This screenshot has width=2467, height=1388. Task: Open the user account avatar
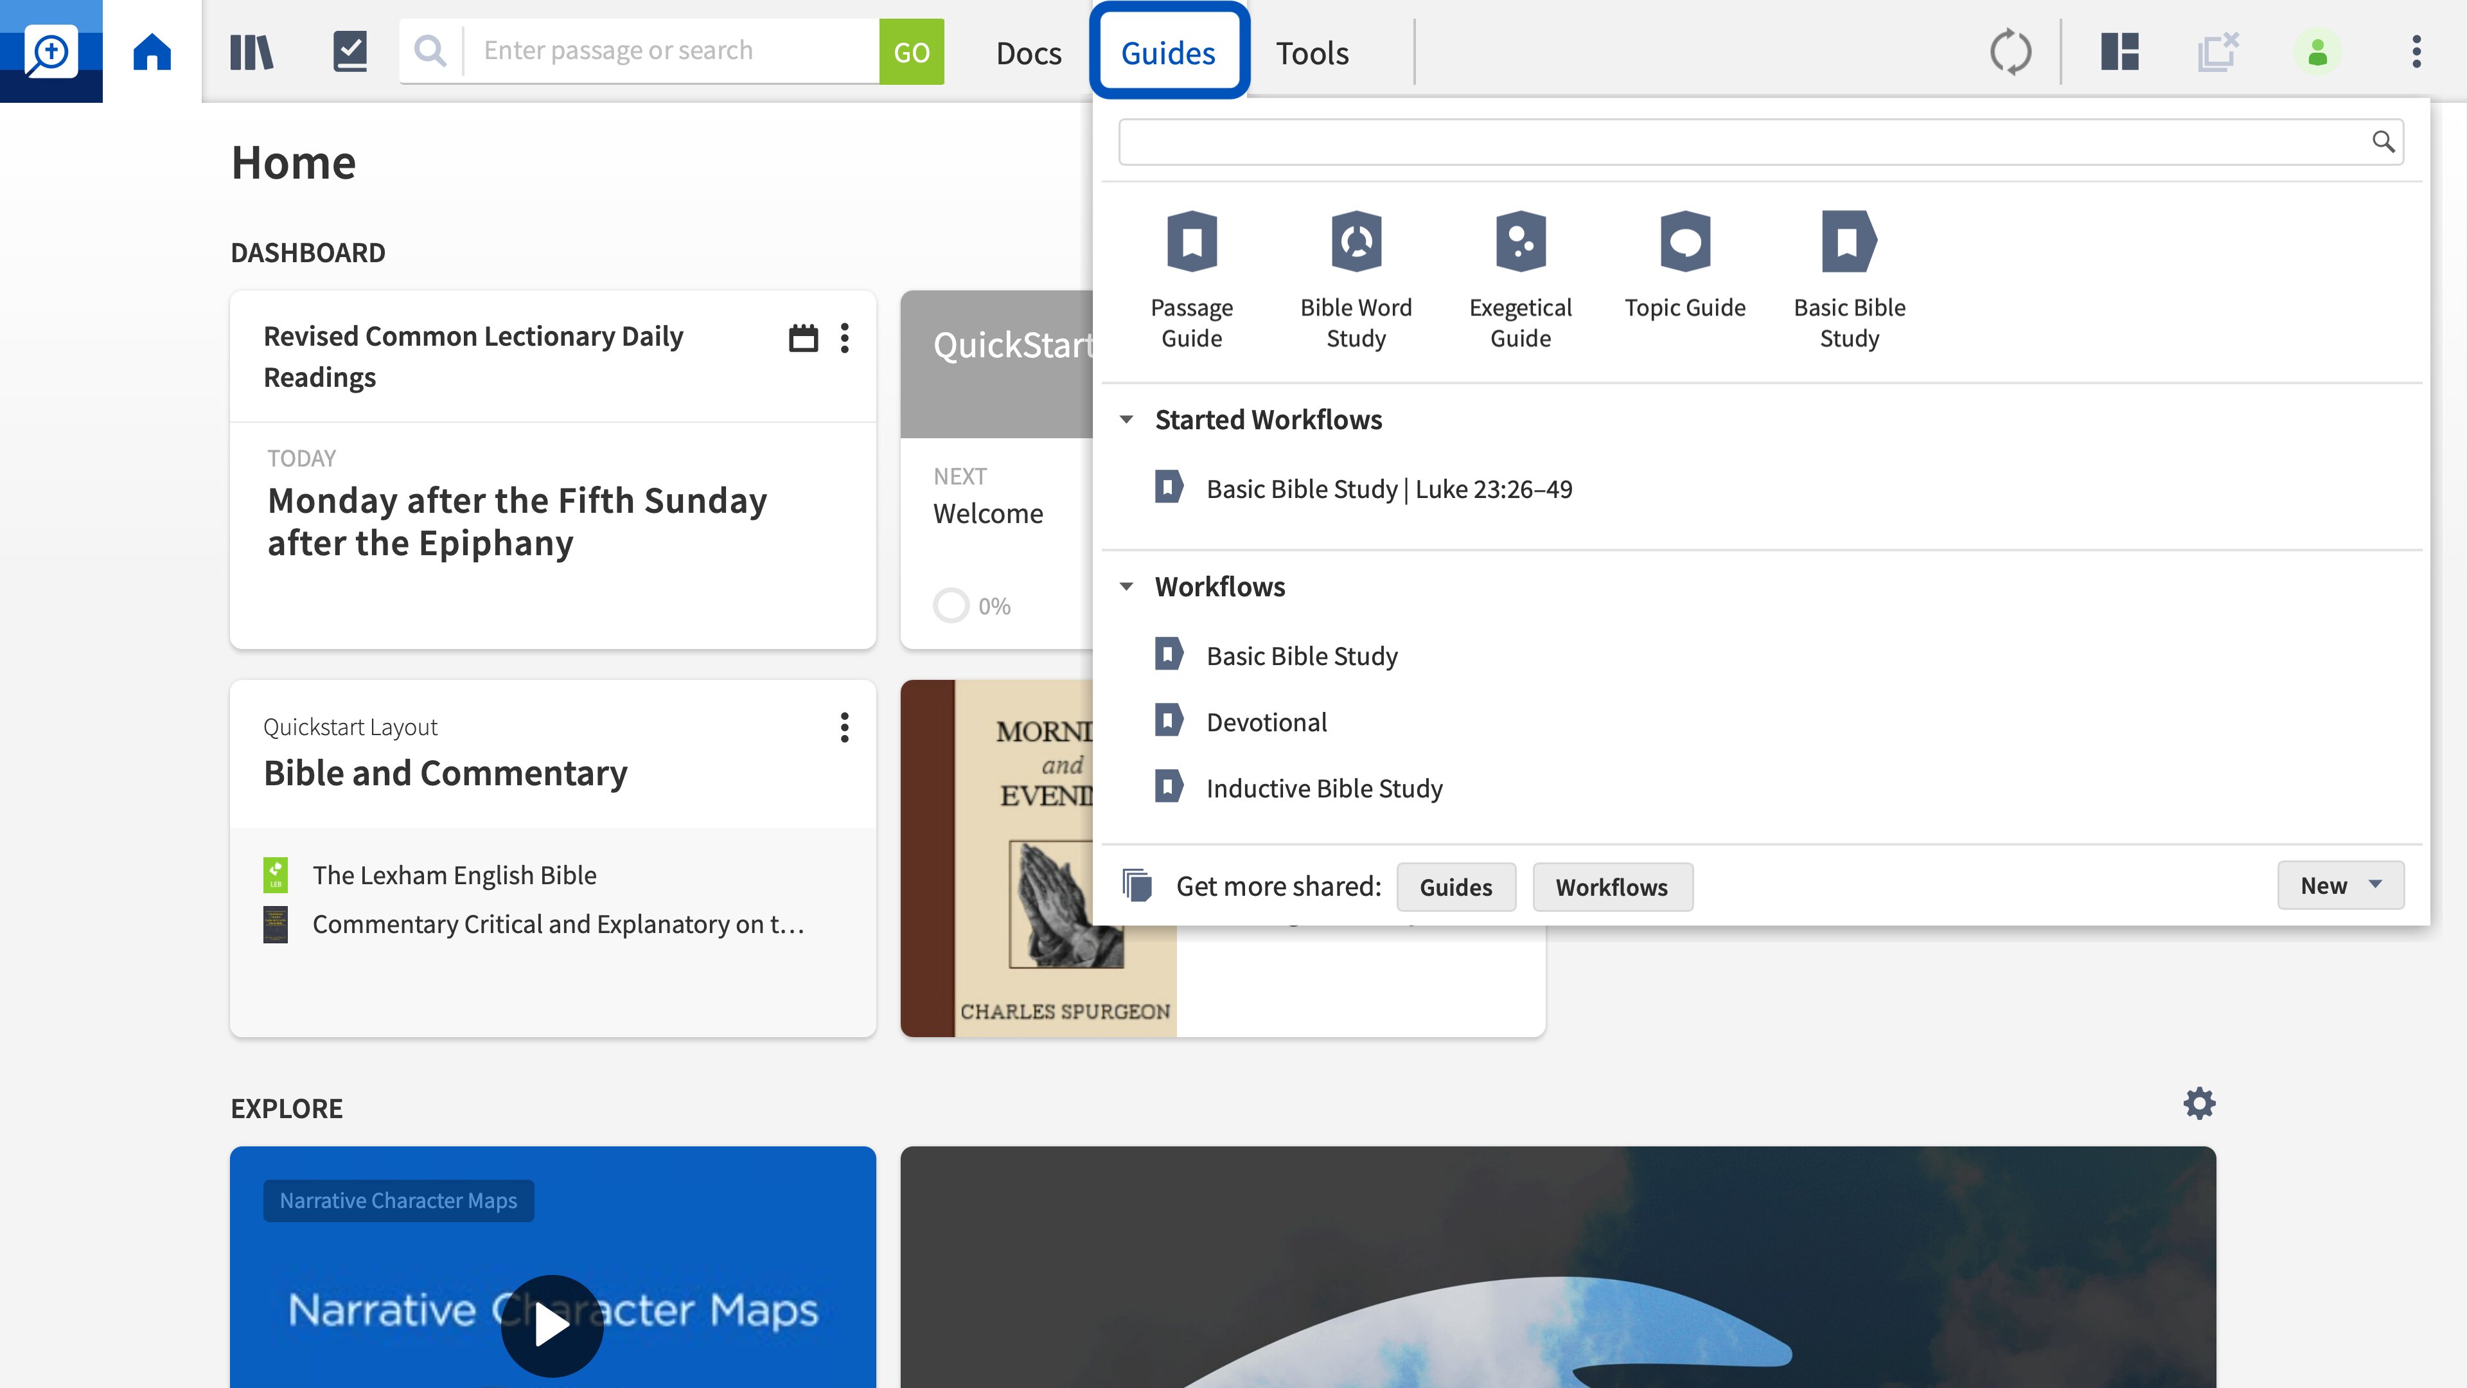2317,51
